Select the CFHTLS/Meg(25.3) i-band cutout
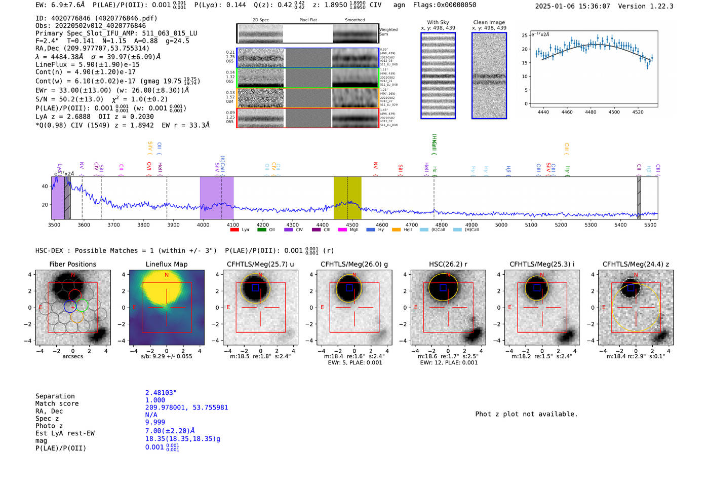 (x=542, y=308)
